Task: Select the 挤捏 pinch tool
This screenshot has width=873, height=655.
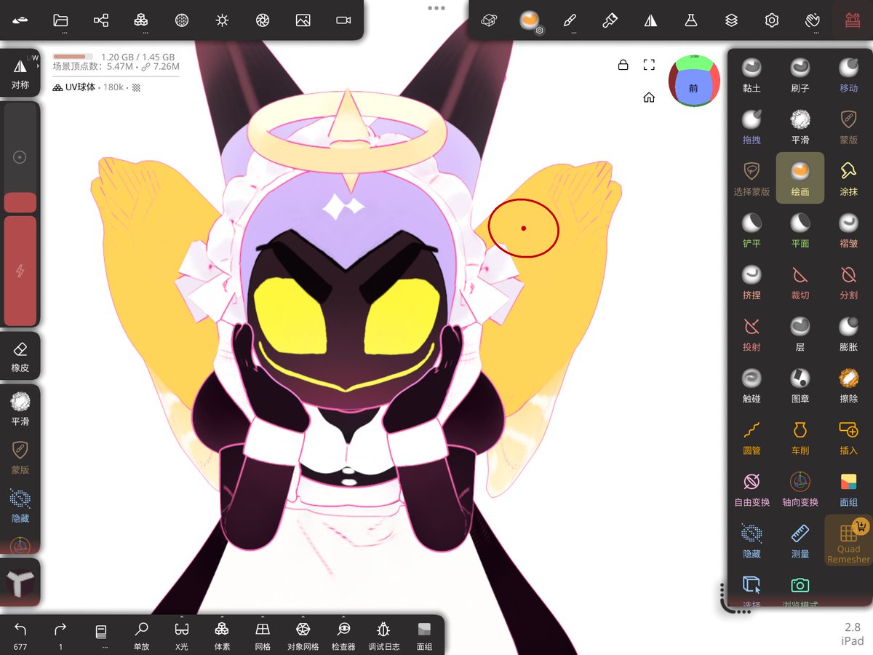Action: 752,282
